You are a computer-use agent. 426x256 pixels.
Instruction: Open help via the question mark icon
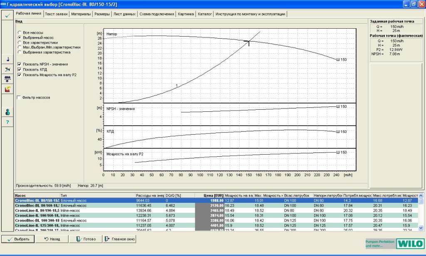(7, 122)
